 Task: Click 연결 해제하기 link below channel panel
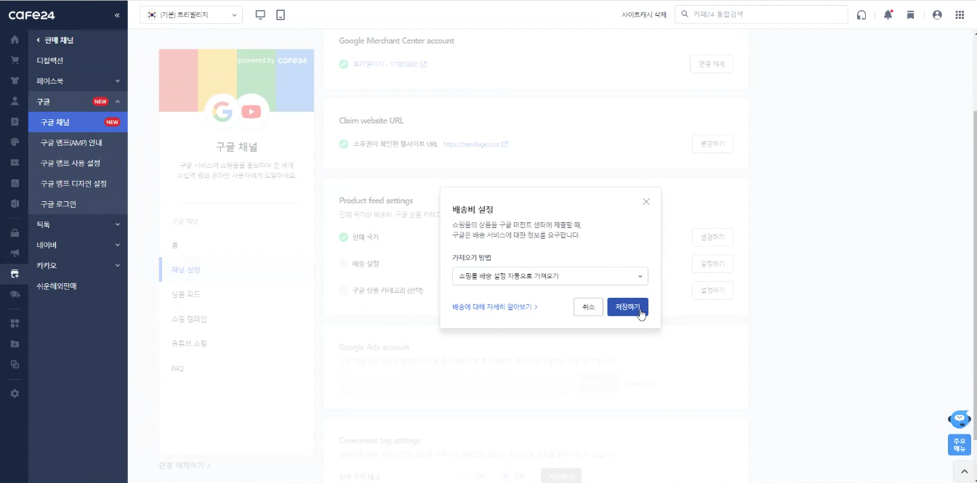185,465
